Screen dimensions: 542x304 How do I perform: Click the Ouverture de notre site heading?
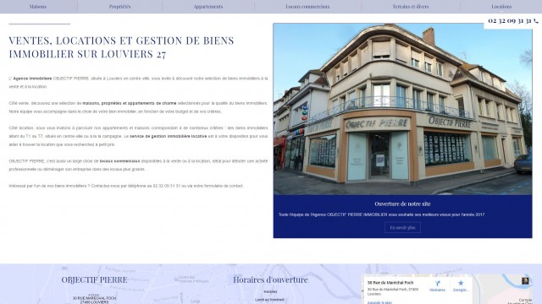click(402, 204)
